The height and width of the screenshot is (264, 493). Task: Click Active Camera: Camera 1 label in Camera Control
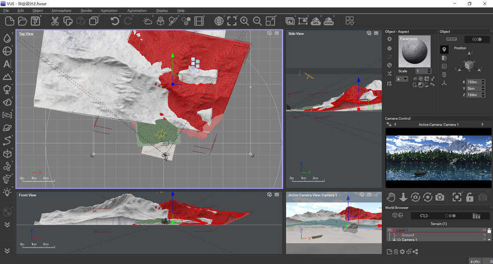tap(439, 125)
